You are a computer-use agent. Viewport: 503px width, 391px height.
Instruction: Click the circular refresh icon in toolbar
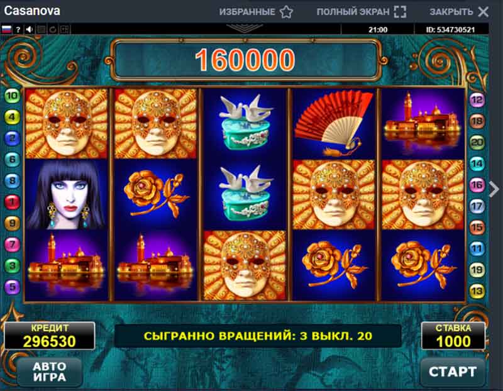click(x=53, y=30)
